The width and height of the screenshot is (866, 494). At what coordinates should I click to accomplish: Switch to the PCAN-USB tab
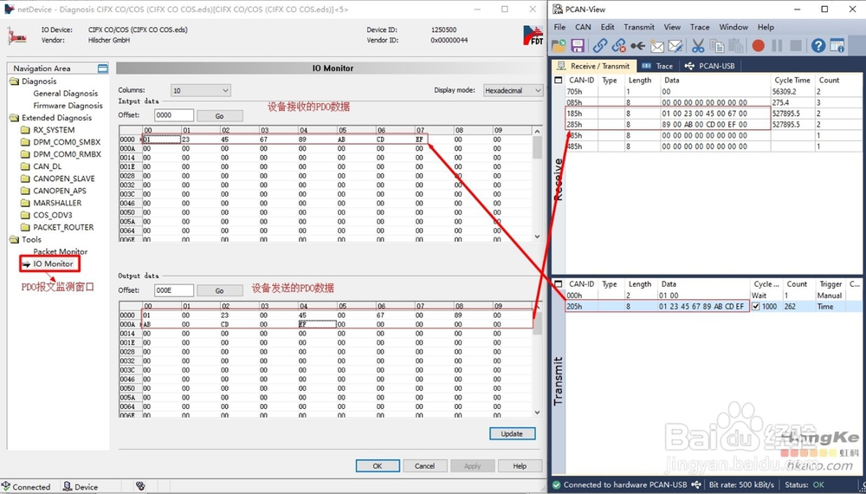point(710,66)
